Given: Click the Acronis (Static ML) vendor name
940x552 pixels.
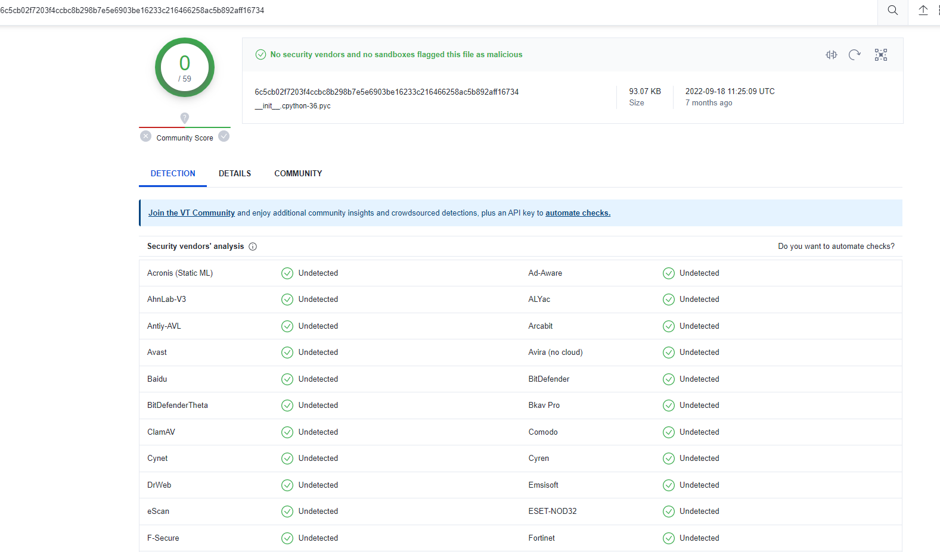Looking at the screenshot, I should (180, 273).
